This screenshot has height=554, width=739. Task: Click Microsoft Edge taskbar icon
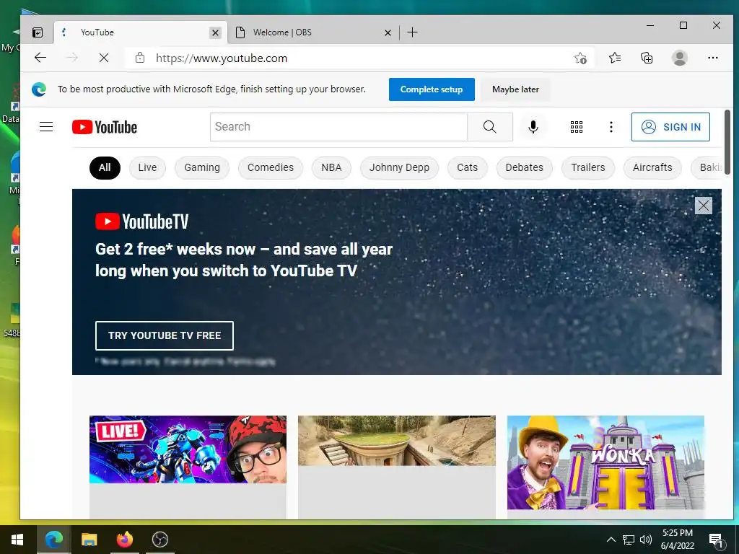[53, 540]
